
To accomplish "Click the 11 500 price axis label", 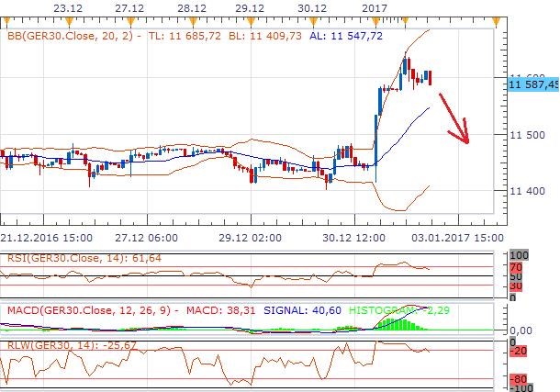I will 529,135.
